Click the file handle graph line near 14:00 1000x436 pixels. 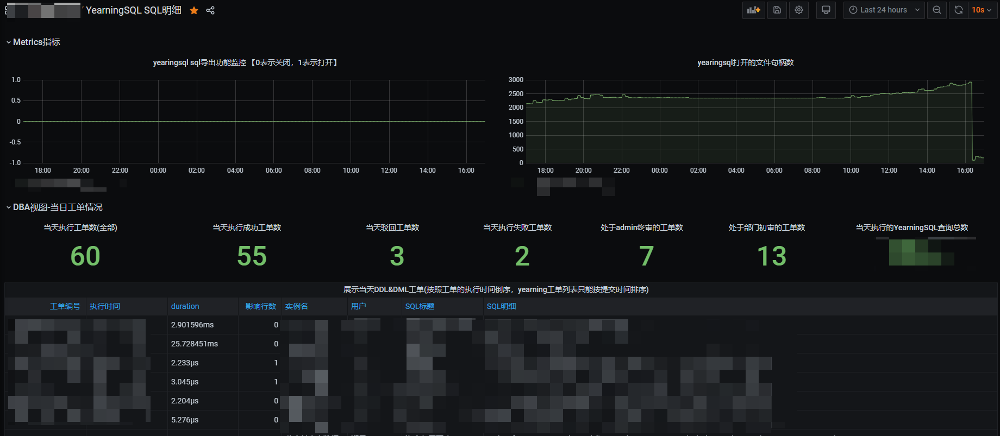coord(927,89)
